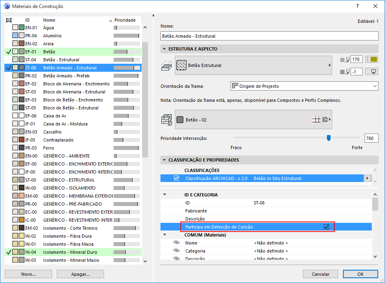
Task: Click the priority bar of Betão Armado - Prefab
Action: tap(127, 76)
